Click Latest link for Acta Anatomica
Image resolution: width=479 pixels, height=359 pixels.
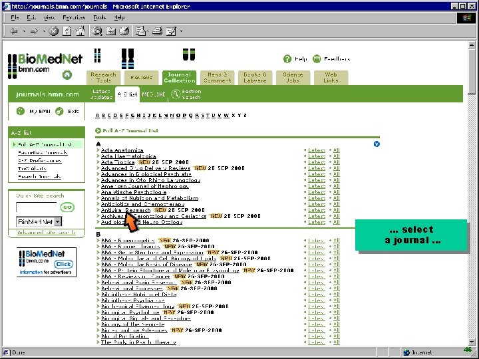coord(317,150)
